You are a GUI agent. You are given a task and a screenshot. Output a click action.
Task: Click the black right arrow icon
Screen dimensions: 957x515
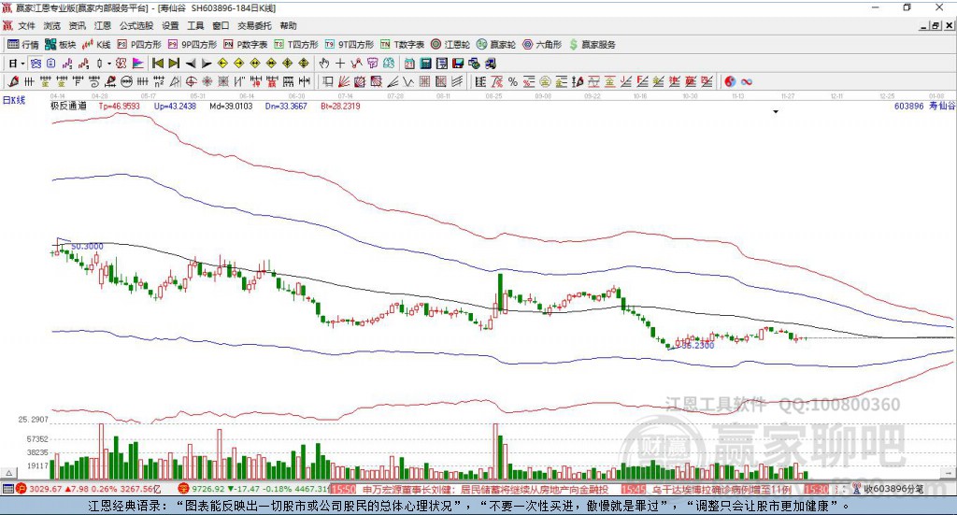pos(207,64)
